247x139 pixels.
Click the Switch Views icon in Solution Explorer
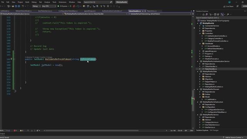(206, 14)
